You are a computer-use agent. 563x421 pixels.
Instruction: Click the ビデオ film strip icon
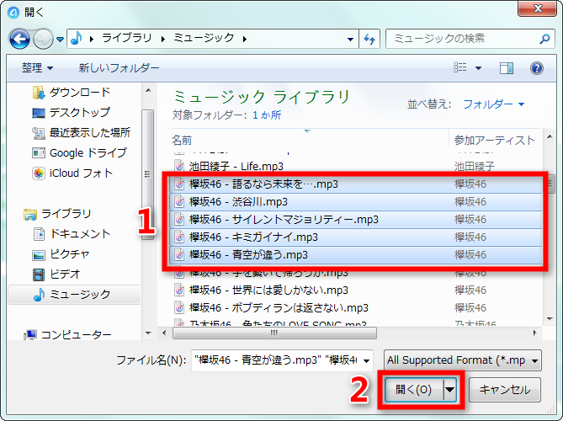click(39, 274)
